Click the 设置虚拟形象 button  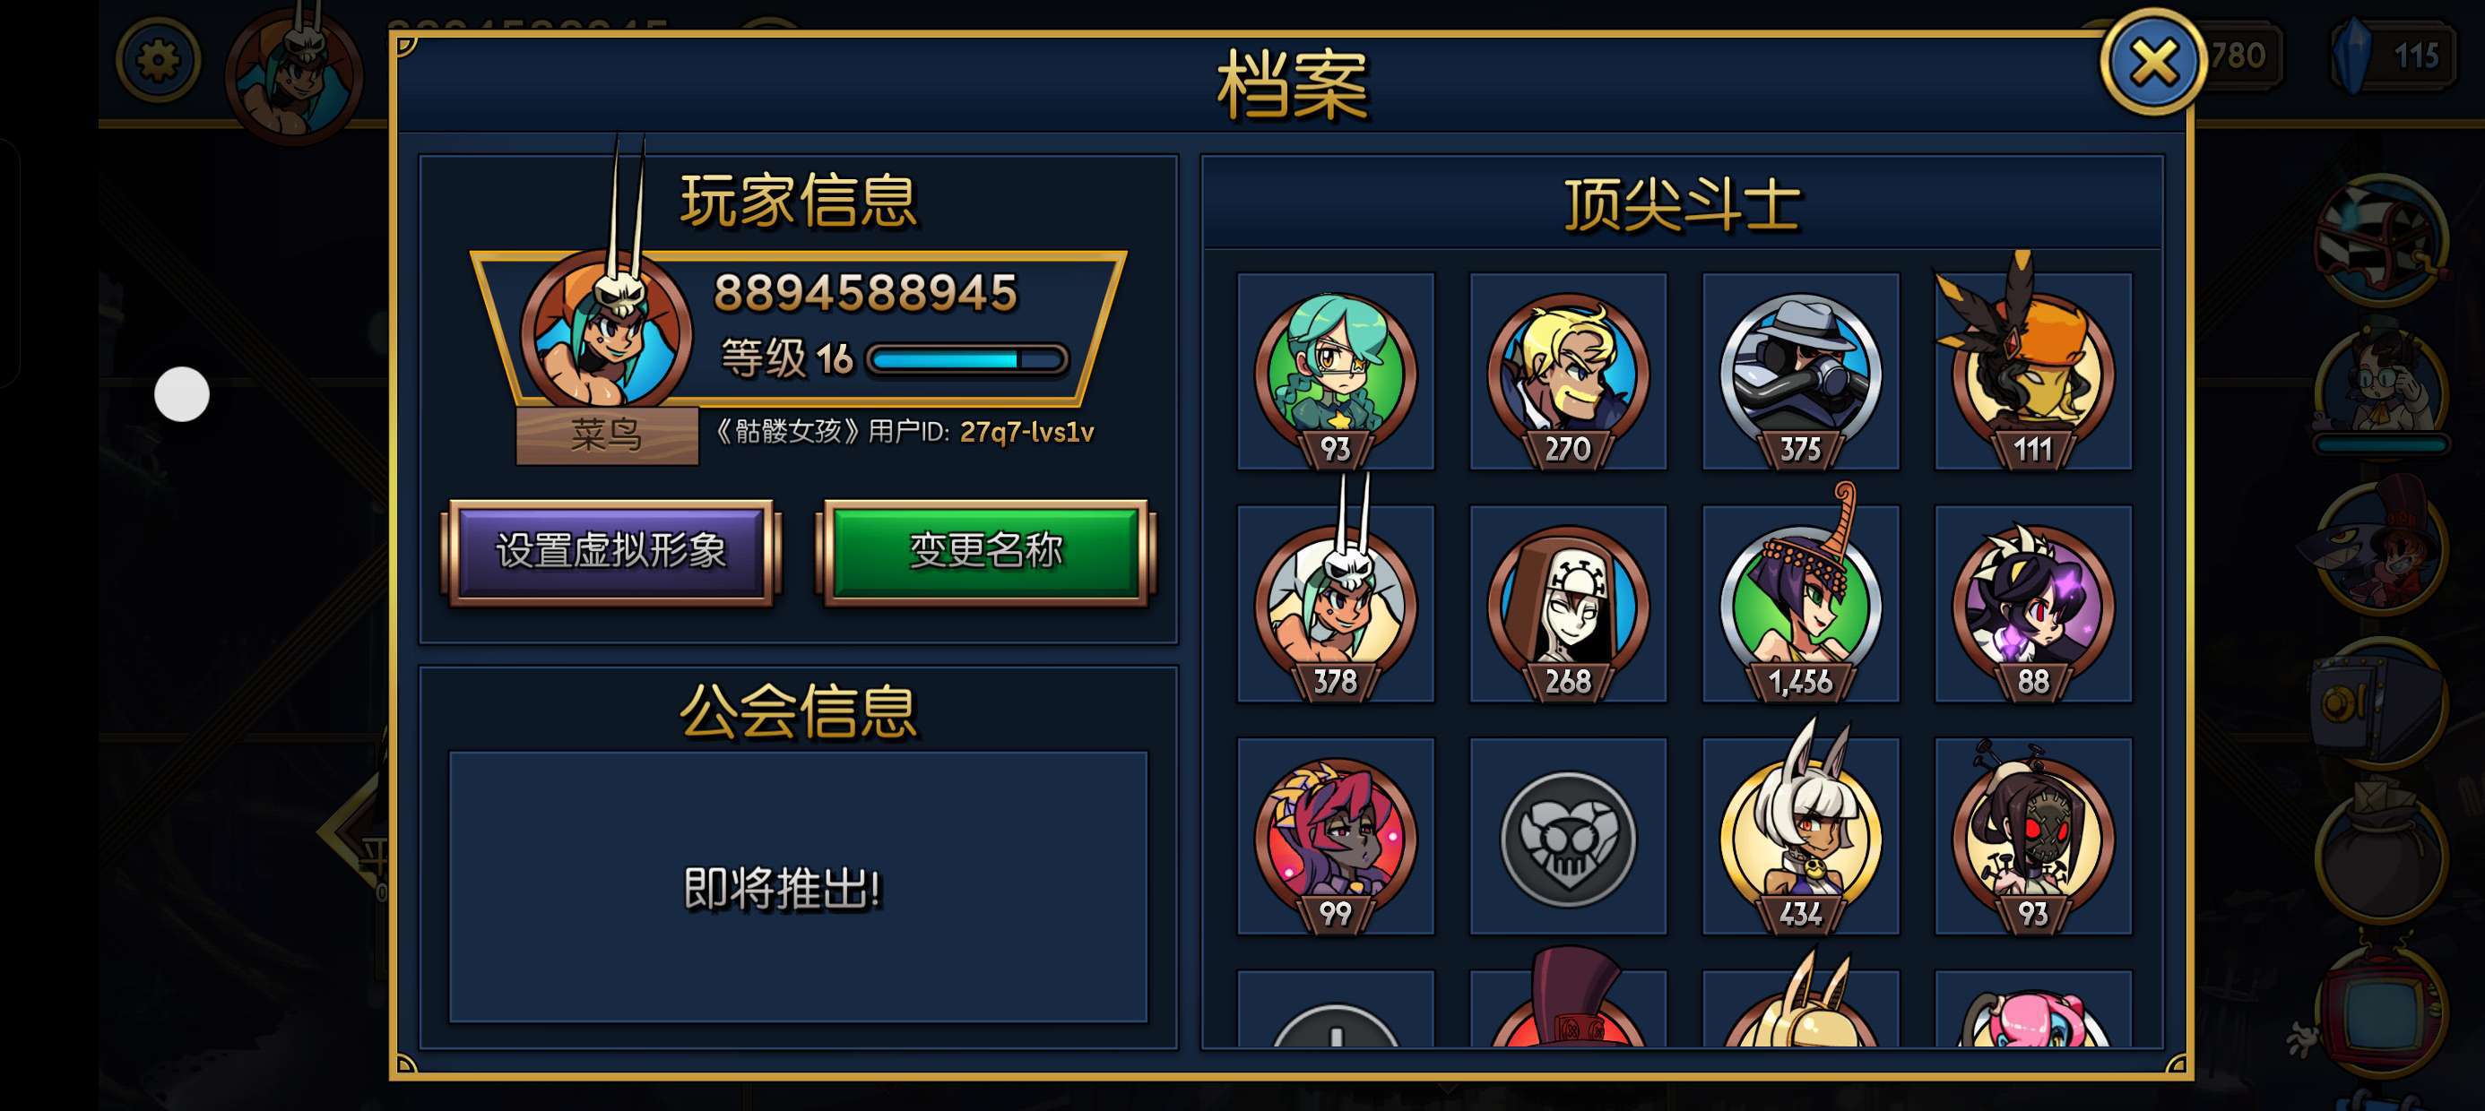click(x=610, y=552)
